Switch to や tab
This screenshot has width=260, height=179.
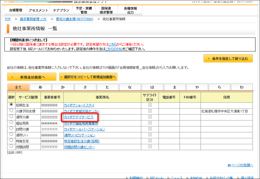click(x=197, y=87)
